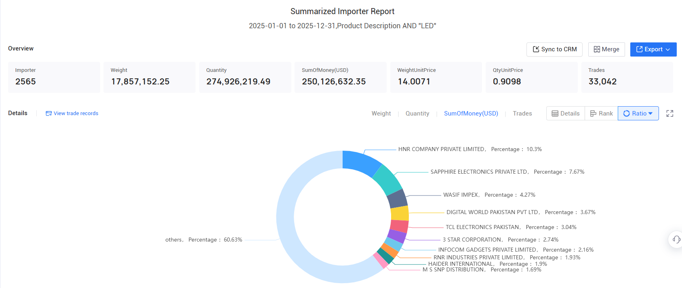Click the fullscreen expand icon
The width and height of the screenshot is (682, 288).
pyautogui.click(x=669, y=114)
